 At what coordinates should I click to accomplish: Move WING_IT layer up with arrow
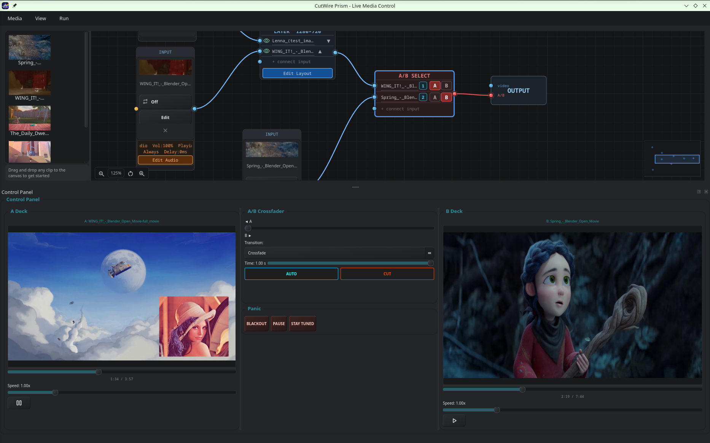(x=320, y=51)
